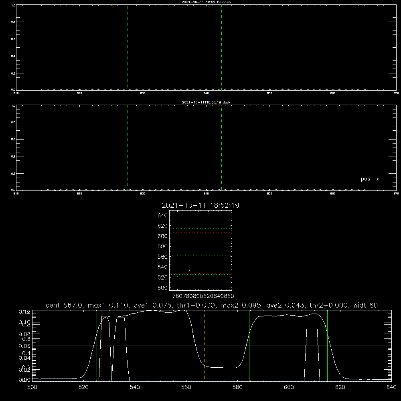
Task: Click the red dotted vertical line near 527
Action: [x=101, y=345]
